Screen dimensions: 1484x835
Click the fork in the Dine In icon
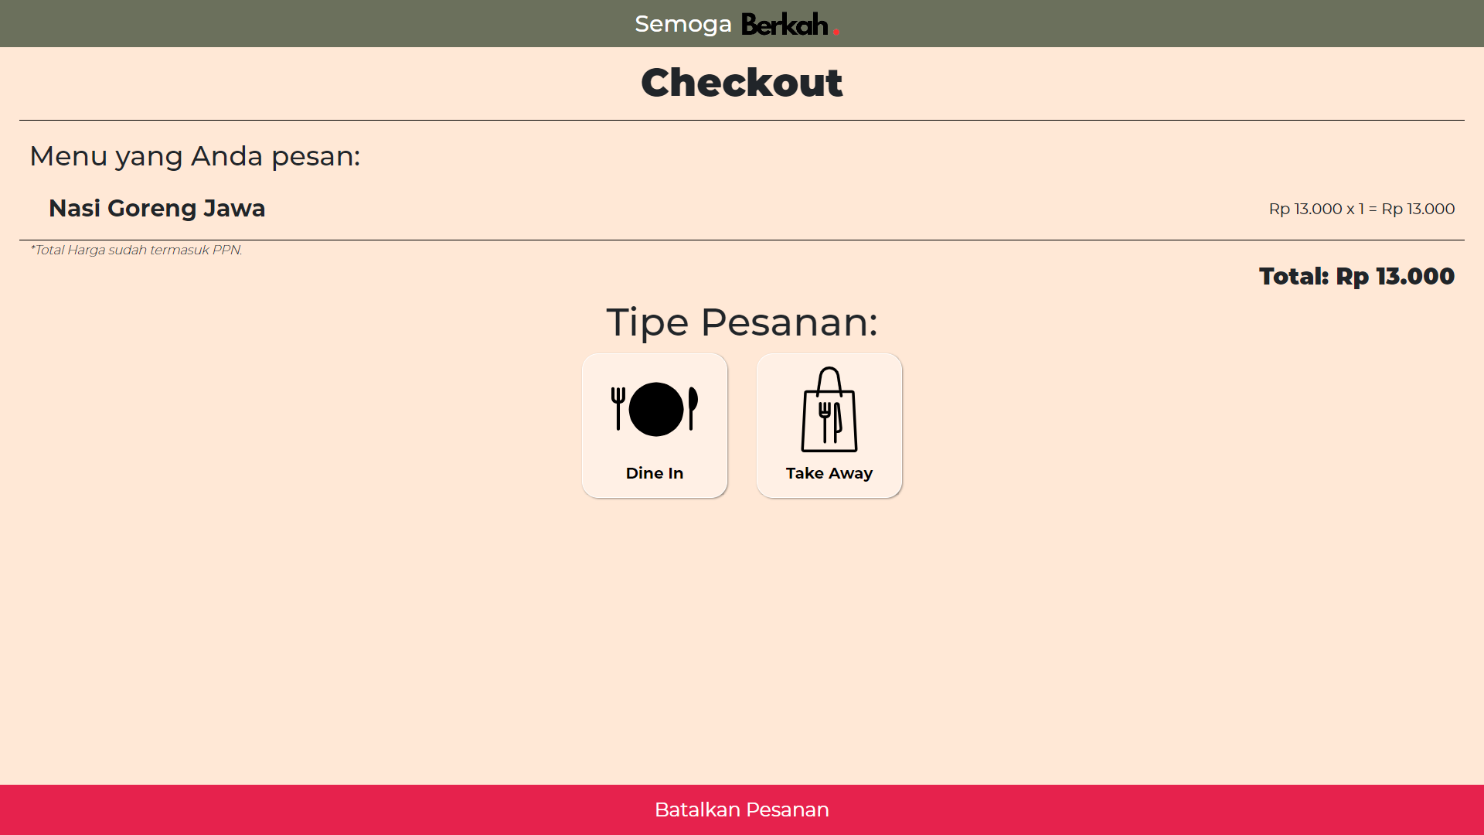[x=618, y=408]
